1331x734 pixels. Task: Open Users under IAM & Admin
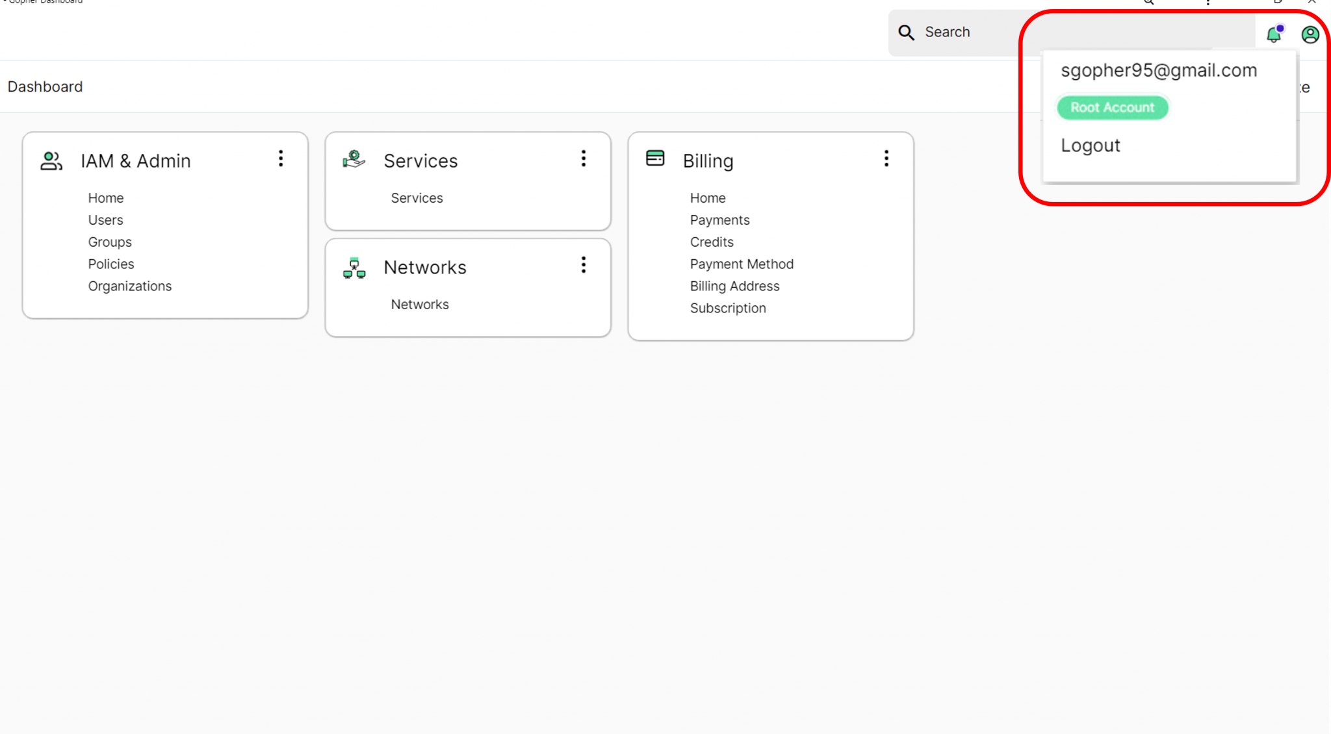[105, 220]
